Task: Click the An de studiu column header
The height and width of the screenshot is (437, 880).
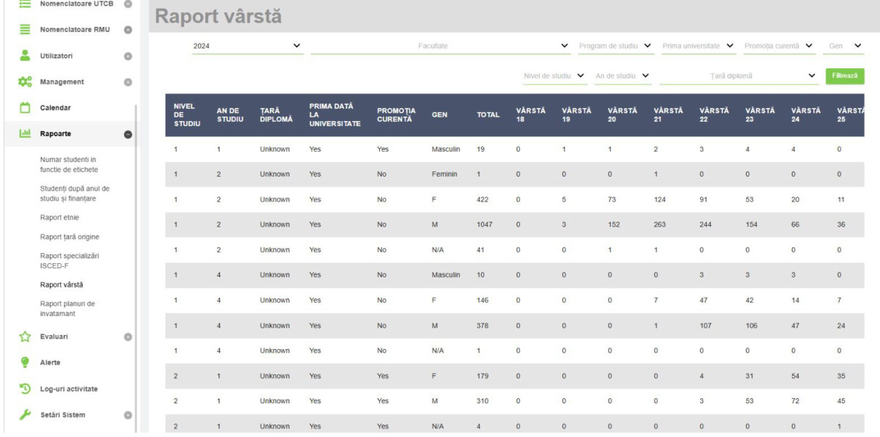Action: click(230, 115)
